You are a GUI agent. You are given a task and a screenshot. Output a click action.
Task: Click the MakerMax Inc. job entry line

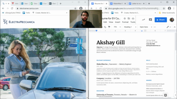click(x=114, y=64)
